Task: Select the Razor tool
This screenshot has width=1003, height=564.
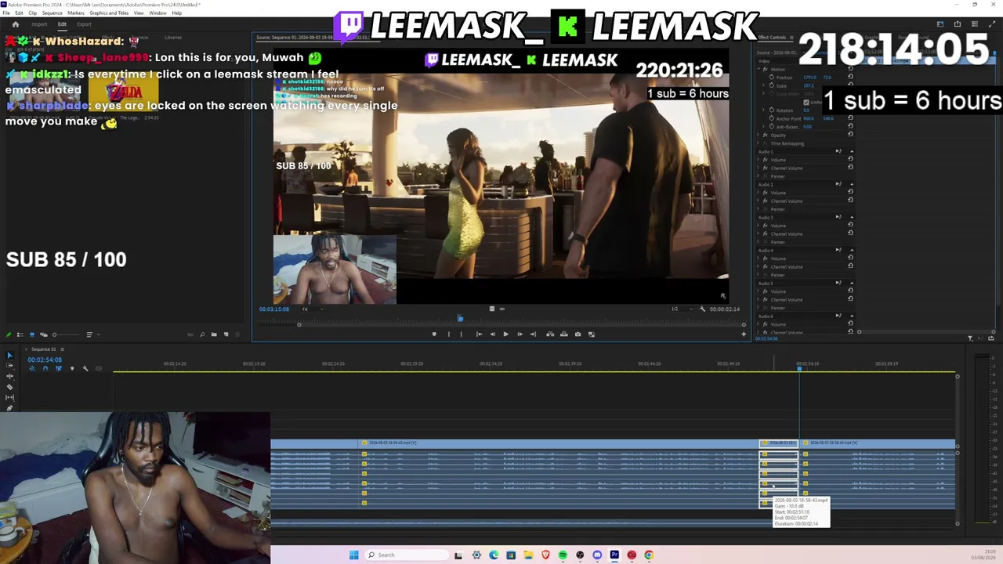Action: [9, 387]
